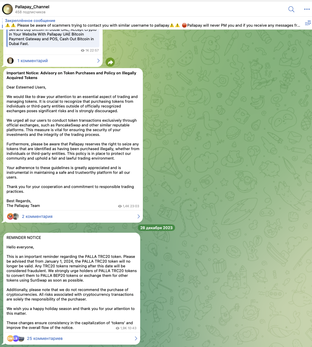Expand chevron next to 2 комментария

click(138, 216)
